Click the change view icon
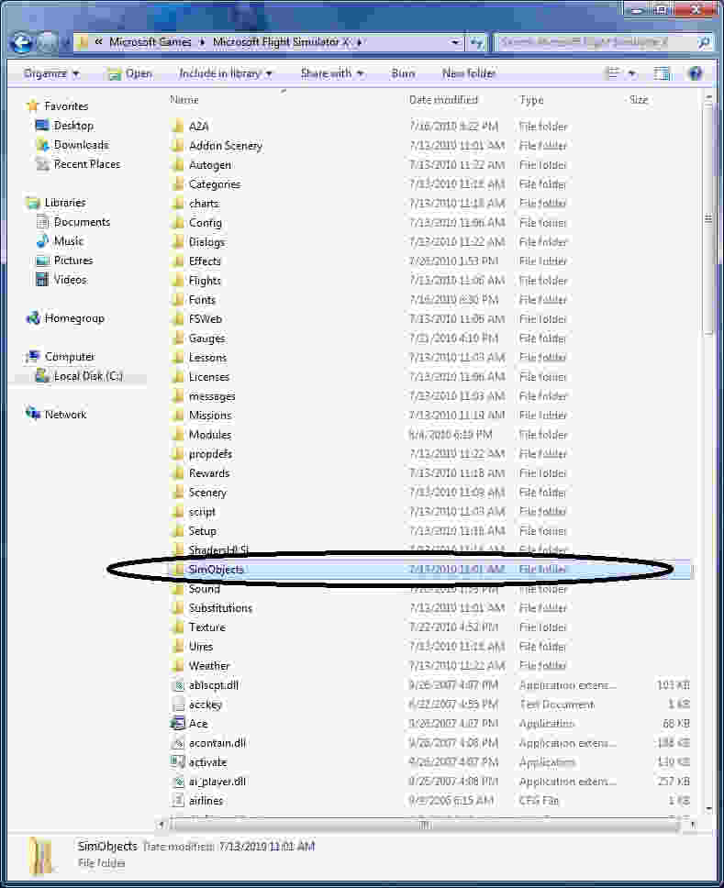Screen dimensions: 724x888 coord(612,73)
